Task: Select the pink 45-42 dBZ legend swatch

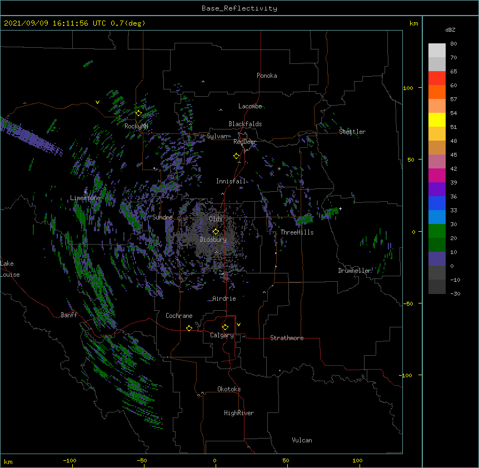Action: pos(437,161)
